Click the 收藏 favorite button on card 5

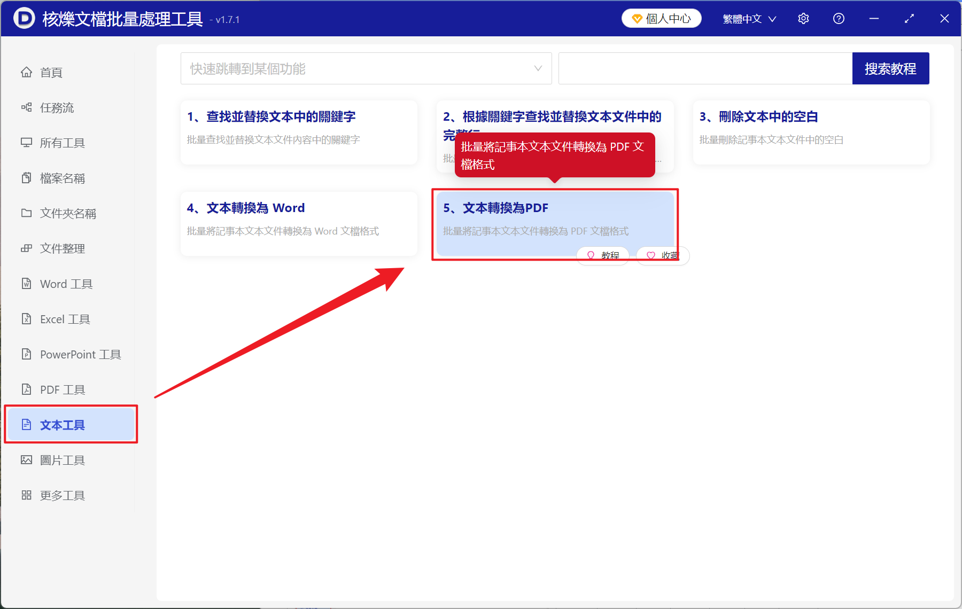click(x=663, y=255)
